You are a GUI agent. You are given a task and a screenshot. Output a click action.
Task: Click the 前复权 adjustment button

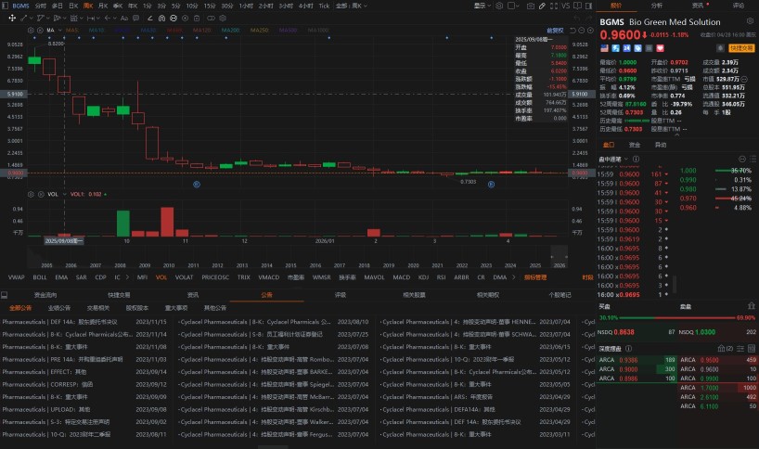click(x=555, y=30)
